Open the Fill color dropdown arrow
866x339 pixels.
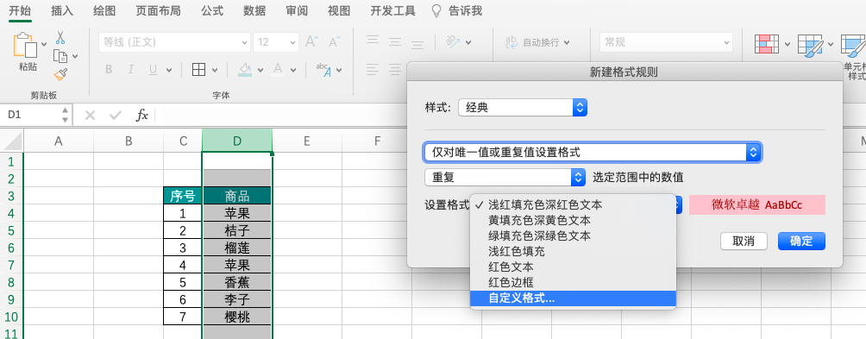pos(260,70)
